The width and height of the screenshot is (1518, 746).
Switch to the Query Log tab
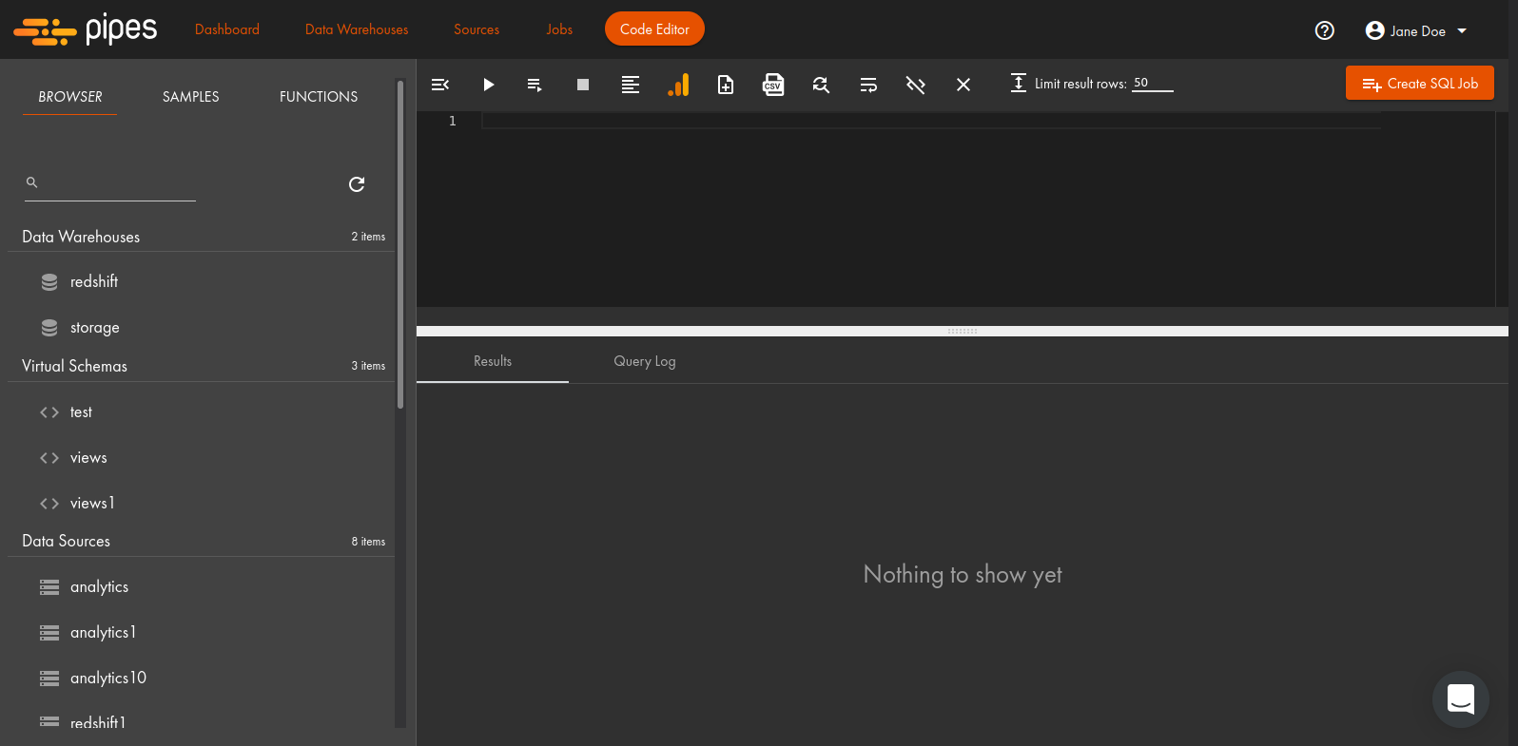[644, 361]
